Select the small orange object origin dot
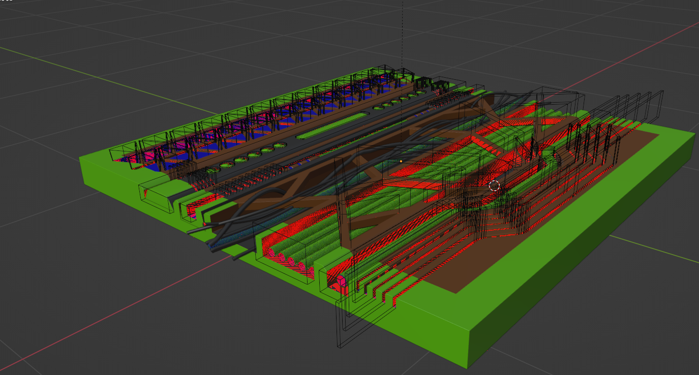Viewport: 699px width, 375px height. [x=401, y=161]
